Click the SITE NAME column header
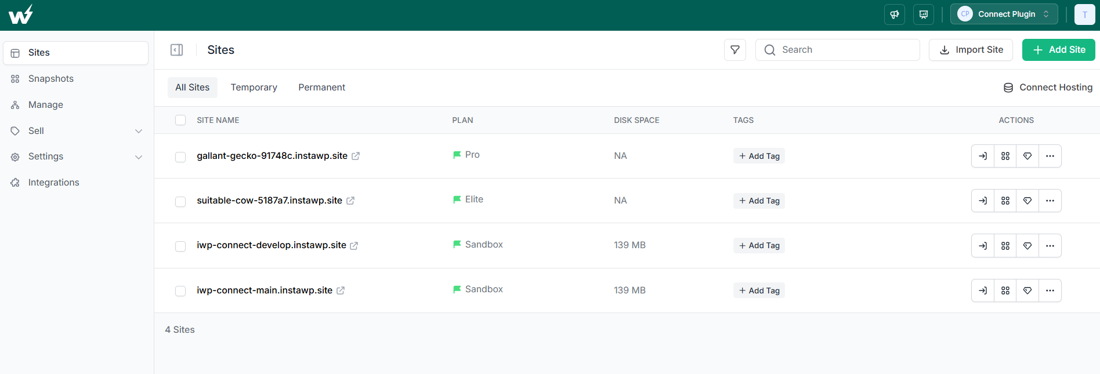 click(x=218, y=120)
